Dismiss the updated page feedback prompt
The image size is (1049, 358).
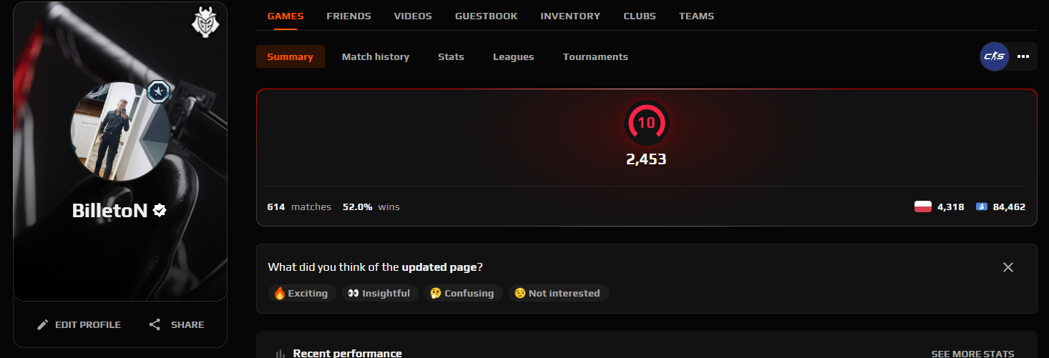pos(1008,267)
